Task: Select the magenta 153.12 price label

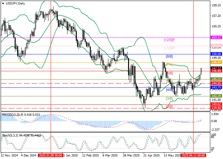Action: tap(216, 37)
